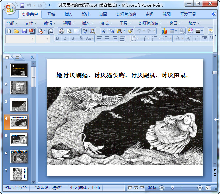Click vertical scrollbar handle of slide area
The image size is (220, 194).
pyautogui.click(x=215, y=73)
